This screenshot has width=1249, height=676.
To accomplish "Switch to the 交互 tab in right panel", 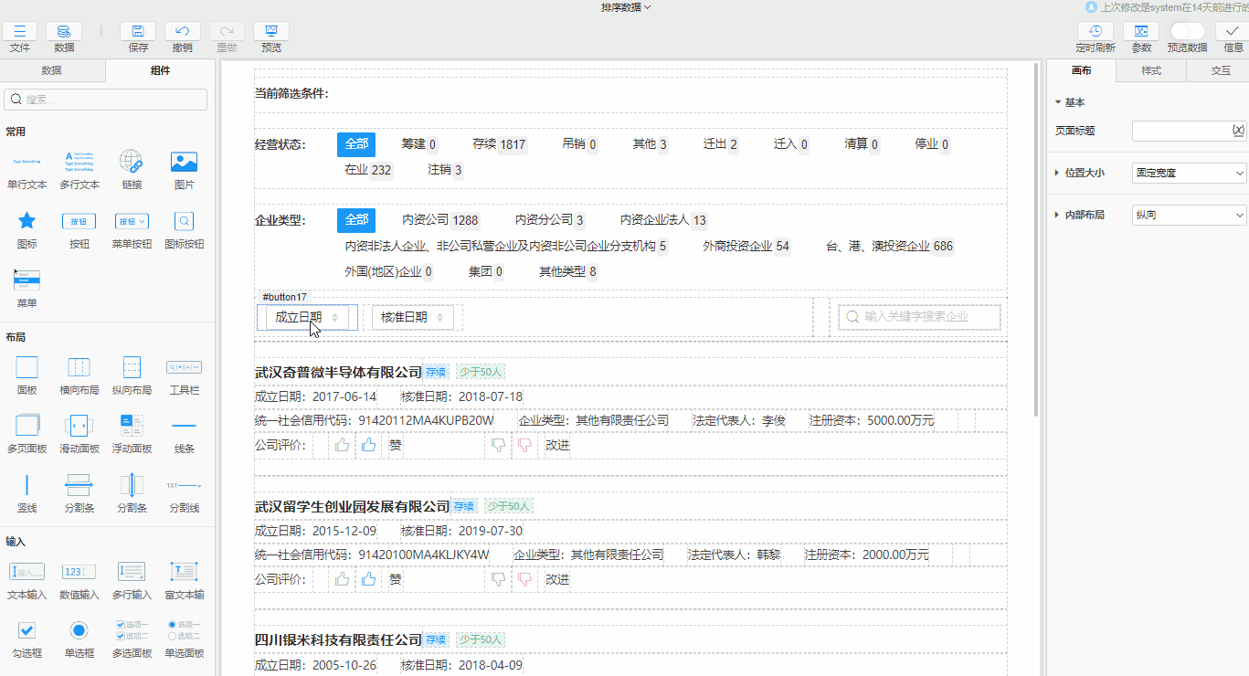I will point(1222,71).
